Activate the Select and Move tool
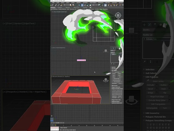Image resolution: width=174 pixels, height=131 pixels. coord(82,5)
